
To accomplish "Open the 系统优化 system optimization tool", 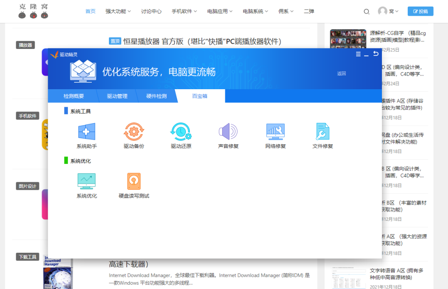I will (x=87, y=186).
